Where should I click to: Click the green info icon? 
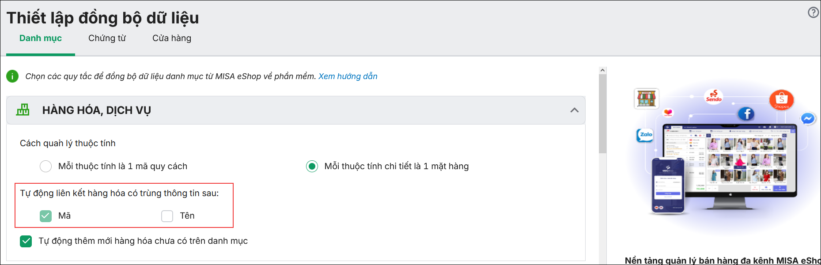(12, 76)
